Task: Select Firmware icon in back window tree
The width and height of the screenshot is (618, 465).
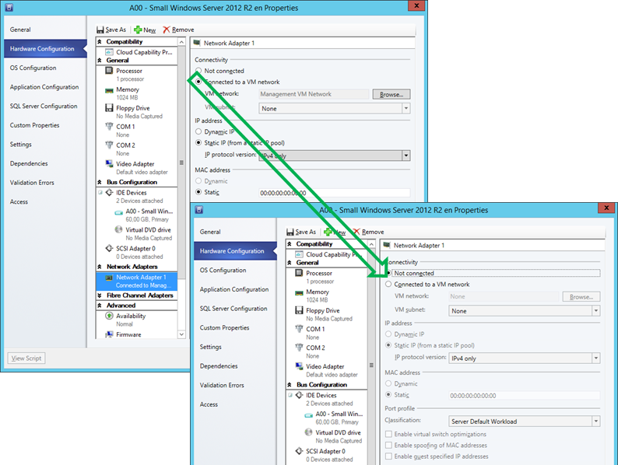Action: click(x=109, y=334)
